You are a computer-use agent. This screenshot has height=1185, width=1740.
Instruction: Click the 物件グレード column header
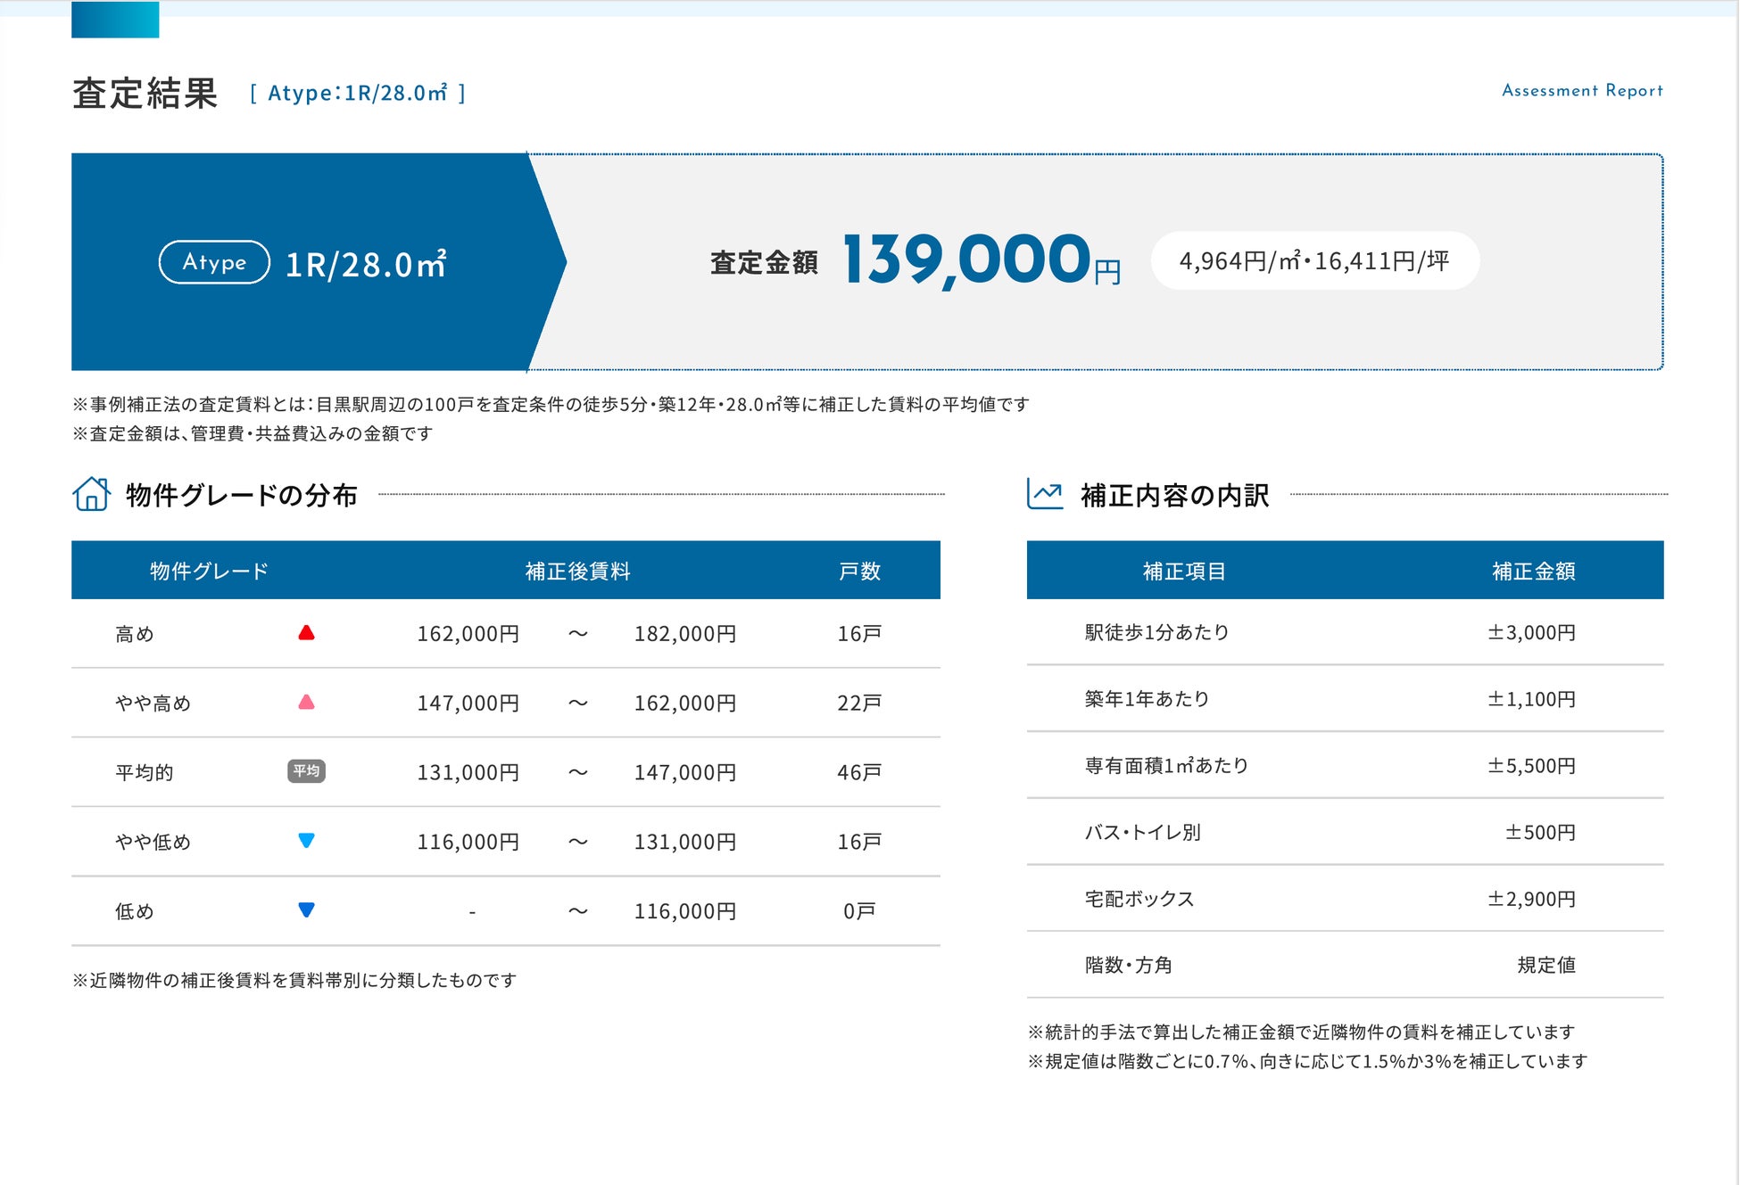(x=209, y=571)
